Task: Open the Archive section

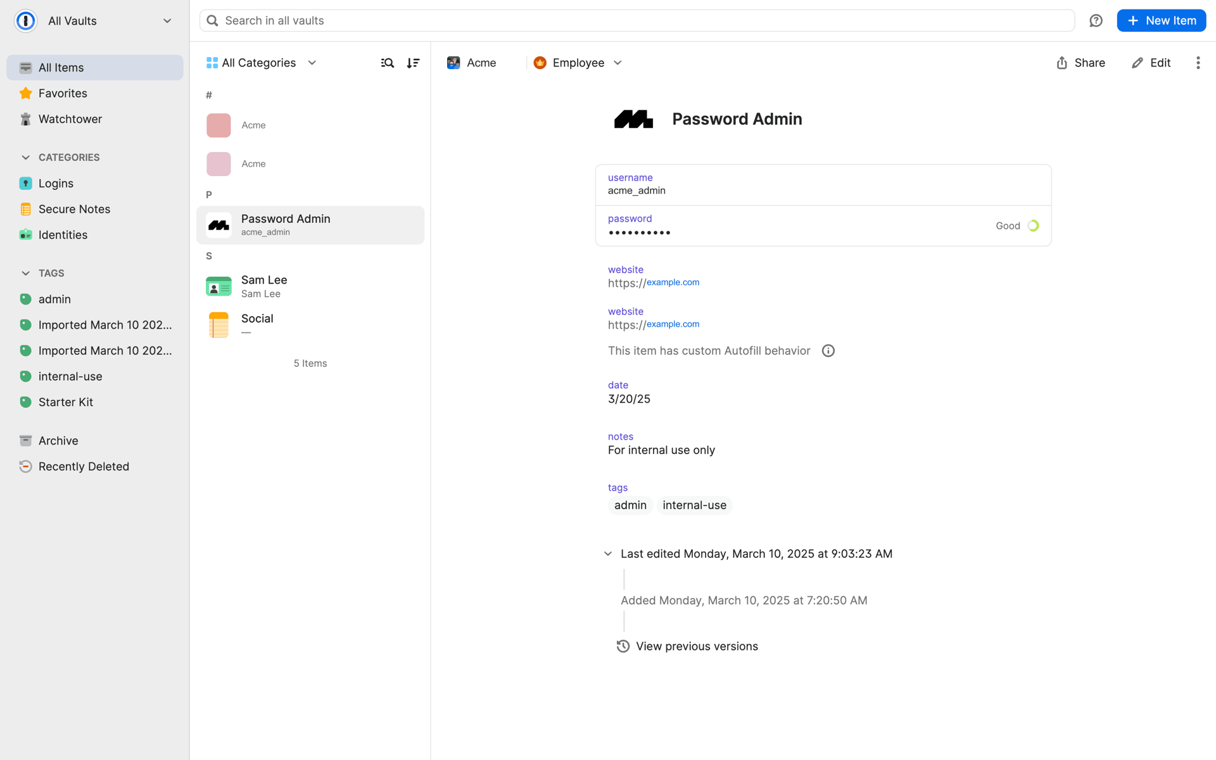Action: pyautogui.click(x=95, y=441)
